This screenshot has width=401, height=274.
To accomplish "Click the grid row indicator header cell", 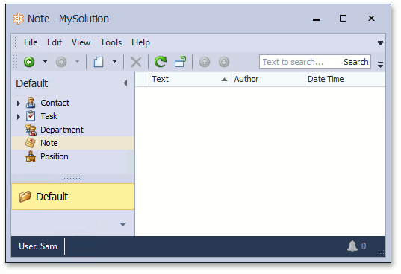I will click(142, 79).
